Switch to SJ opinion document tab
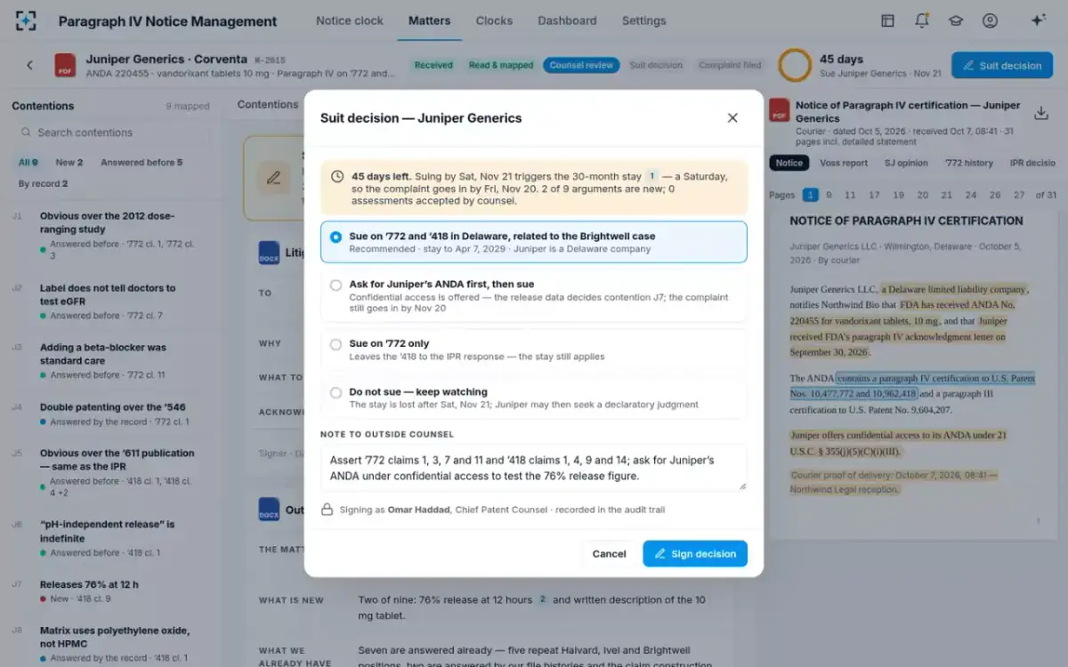 tap(906, 163)
